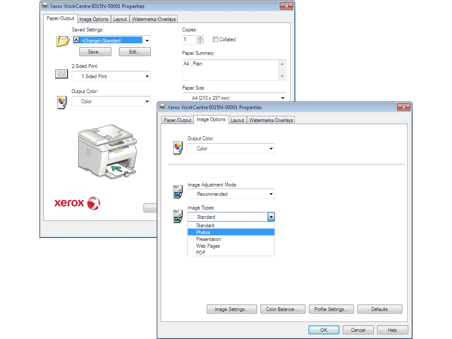
Task: Open Profile Settings... dialog
Action: [331, 309]
